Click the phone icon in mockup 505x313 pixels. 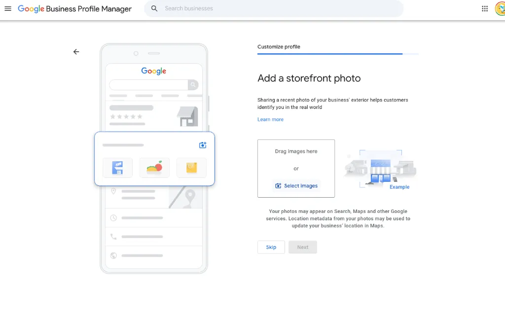point(113,237)
